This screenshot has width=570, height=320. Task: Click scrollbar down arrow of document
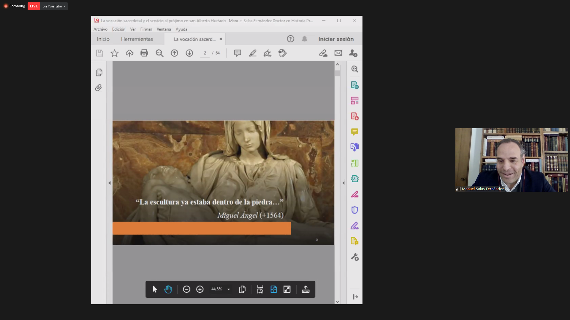[x=337, y=302]
